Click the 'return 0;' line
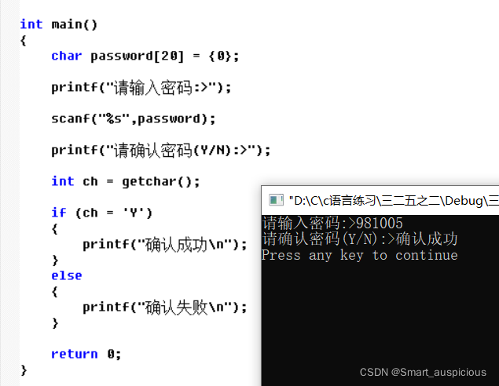The height and width of the screenshot is (386, 499). click(86, 354)
